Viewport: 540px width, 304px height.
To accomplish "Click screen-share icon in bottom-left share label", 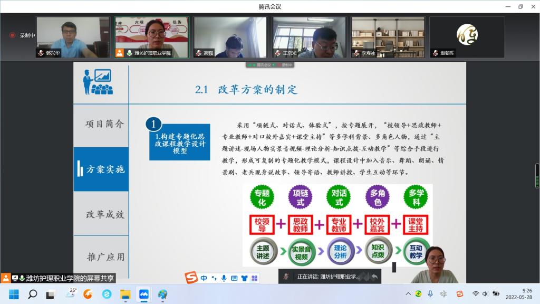I will pyautogui.click(x=15, y=278).
